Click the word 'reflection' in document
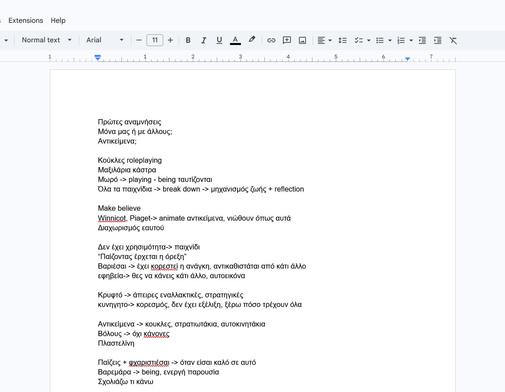505x392 pixels. tap(289, 189)
